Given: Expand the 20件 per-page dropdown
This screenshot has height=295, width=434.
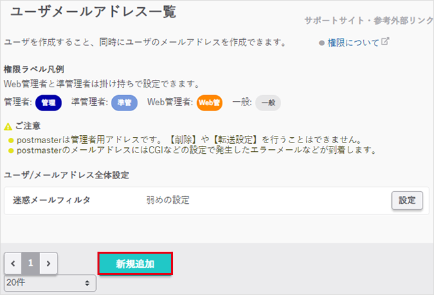Looking at the screenshot, I should coord(50,284).
